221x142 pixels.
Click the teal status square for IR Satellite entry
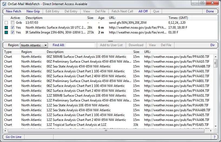(6, 32)
